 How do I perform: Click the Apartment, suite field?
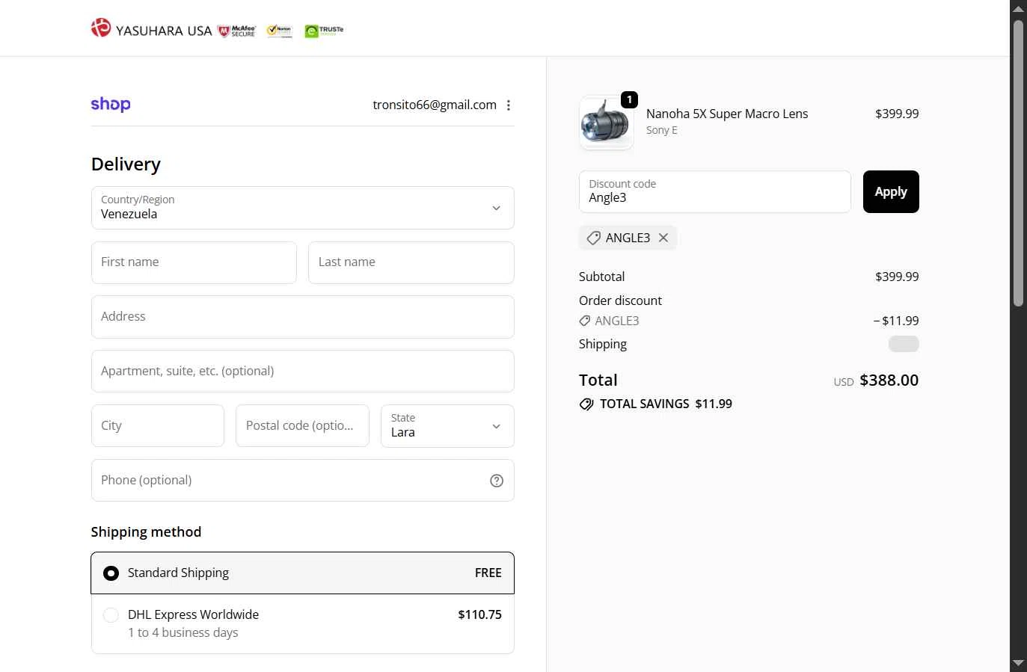click(303, 372)
